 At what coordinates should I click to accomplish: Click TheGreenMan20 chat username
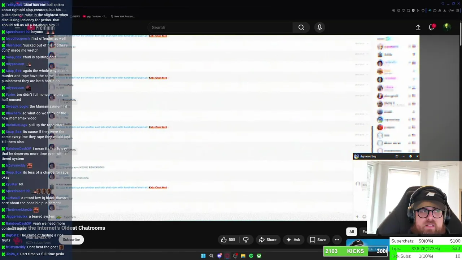[19, 210]
